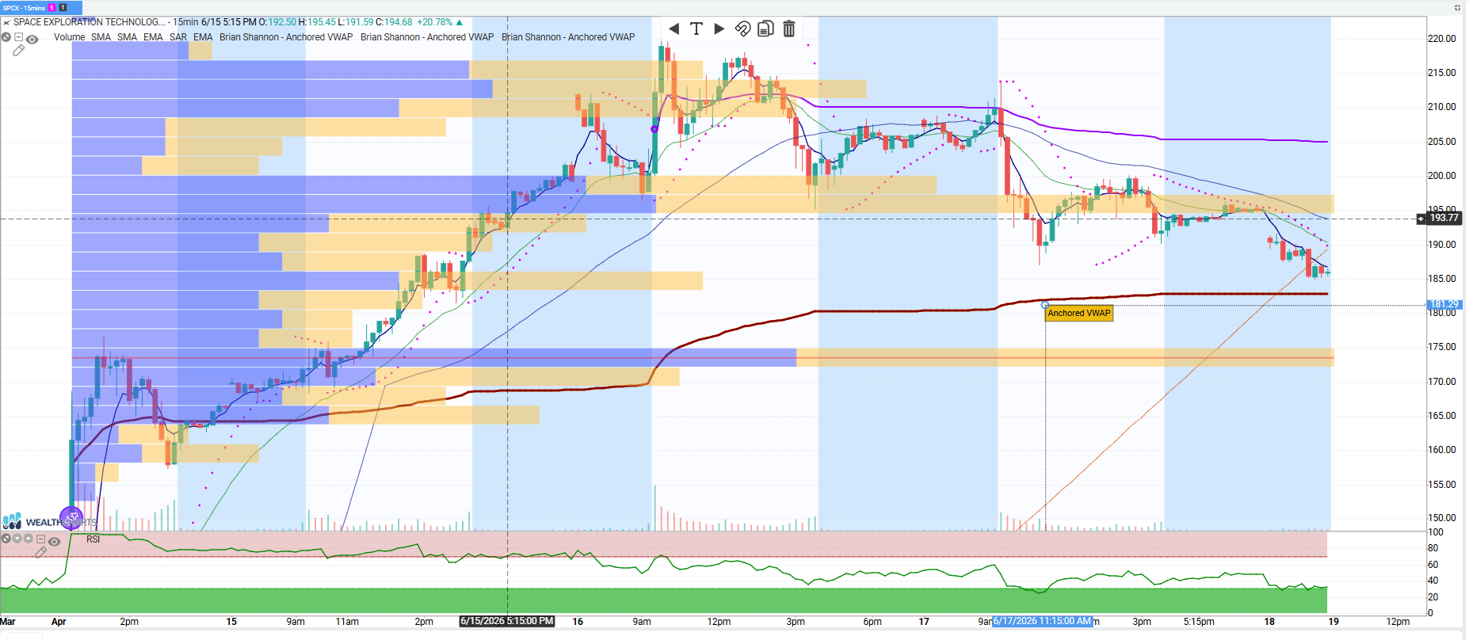The width and height of the screenshot is (1469, 640).
Task: Click the H:195.45 high price value
Action: (317, 22)
